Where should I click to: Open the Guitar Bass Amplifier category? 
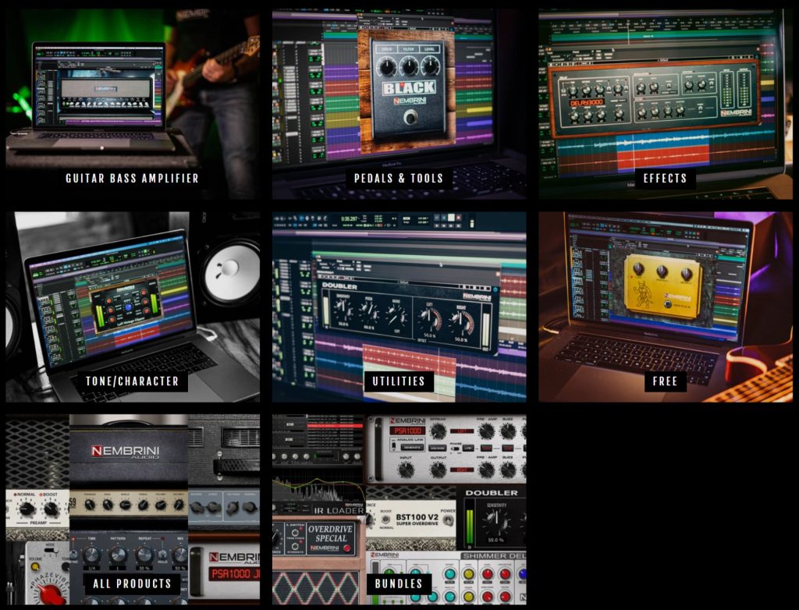click(132, 178)
